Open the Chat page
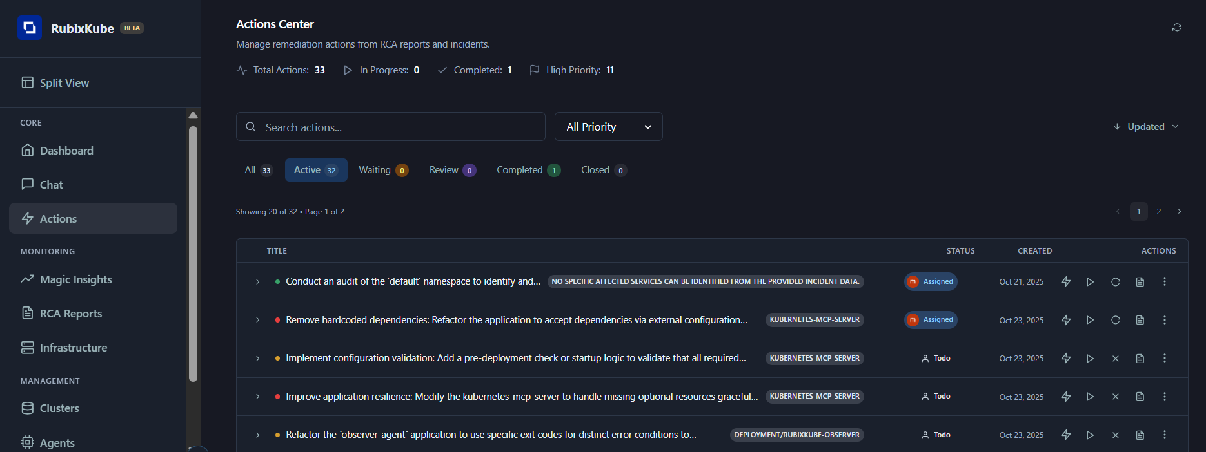The height and width of the screenshot is (452, 1206). point(94,184)
